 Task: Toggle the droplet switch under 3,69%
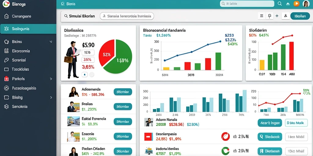point(85,75)
